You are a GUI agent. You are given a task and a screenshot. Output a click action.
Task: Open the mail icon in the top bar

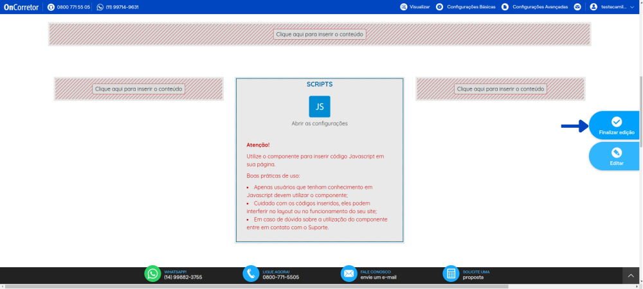(577, 7)
